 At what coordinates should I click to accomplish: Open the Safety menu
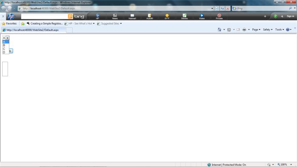(268, 30)
